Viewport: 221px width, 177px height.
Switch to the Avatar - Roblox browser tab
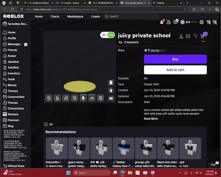[71, 3]
